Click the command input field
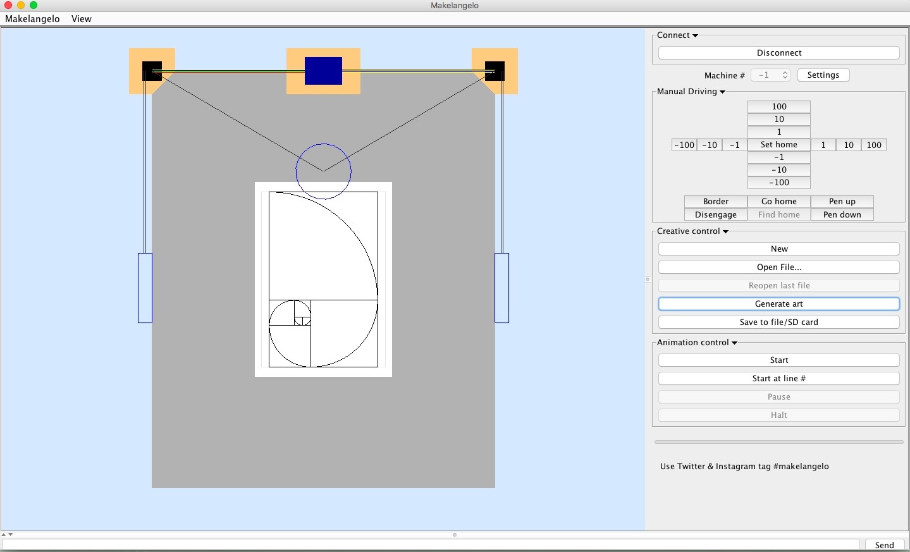Viewport: 910px width, 552px height. click(431, 545)
